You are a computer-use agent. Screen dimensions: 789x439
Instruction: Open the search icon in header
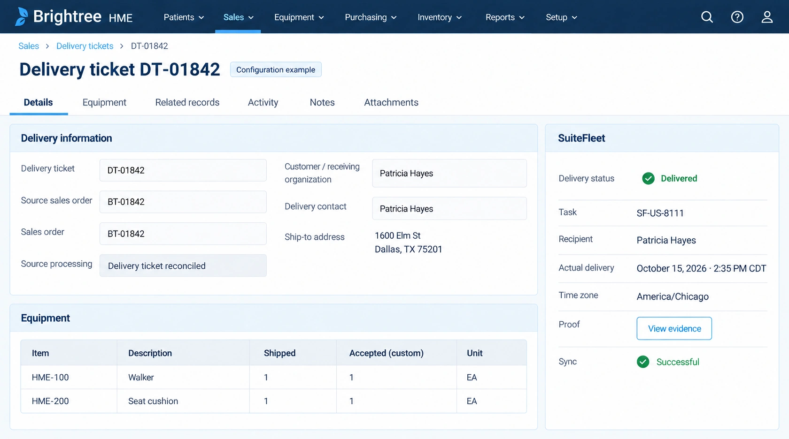[707, 17]
